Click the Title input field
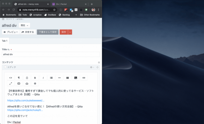 click(51, 54)
